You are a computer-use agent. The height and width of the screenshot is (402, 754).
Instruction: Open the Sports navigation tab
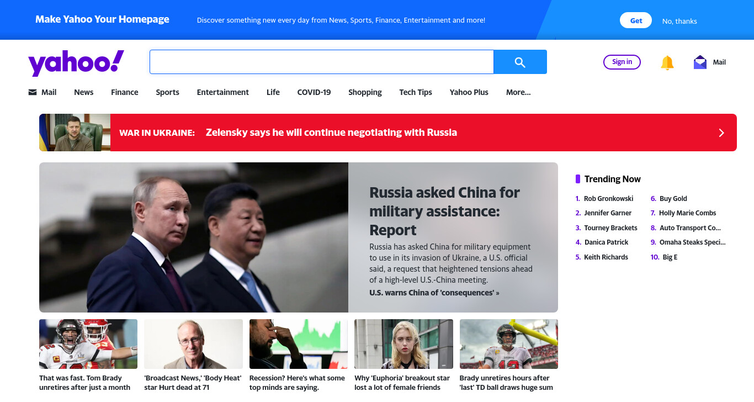[x=167, y=92]
